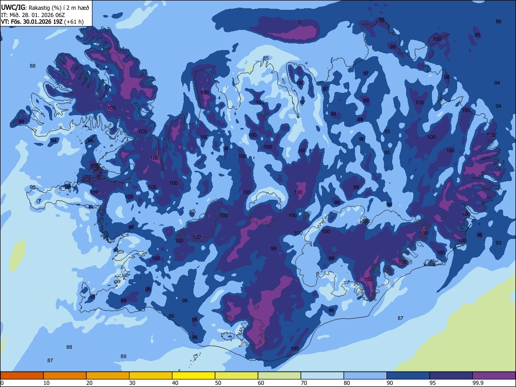Click the 70–80 pale blue legend swatch
Viewport: 516px width, 387px height.
322,376
